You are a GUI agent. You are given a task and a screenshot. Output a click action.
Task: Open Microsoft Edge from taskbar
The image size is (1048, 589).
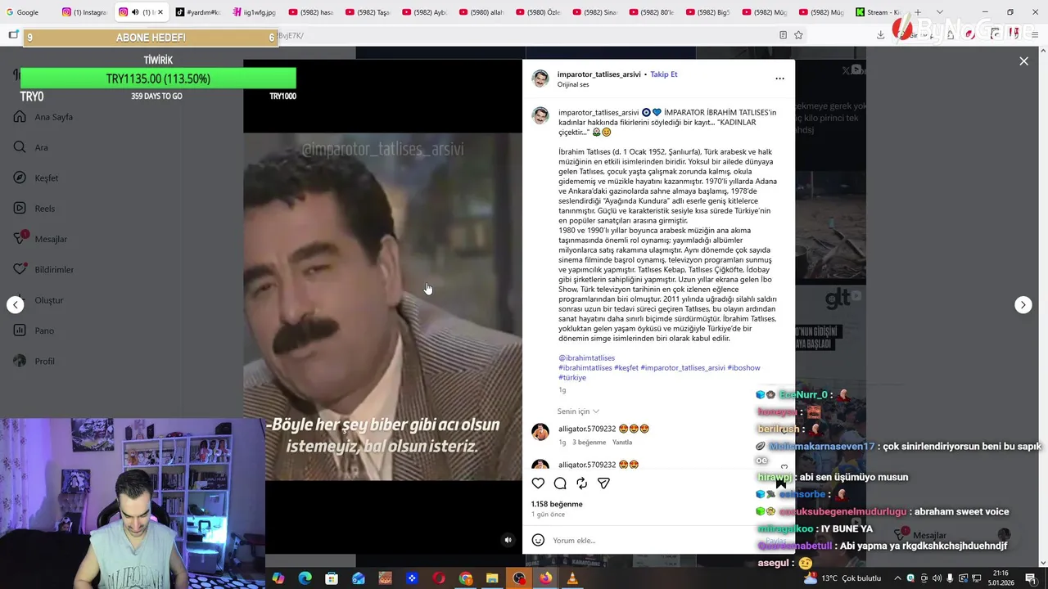(305, 578)
